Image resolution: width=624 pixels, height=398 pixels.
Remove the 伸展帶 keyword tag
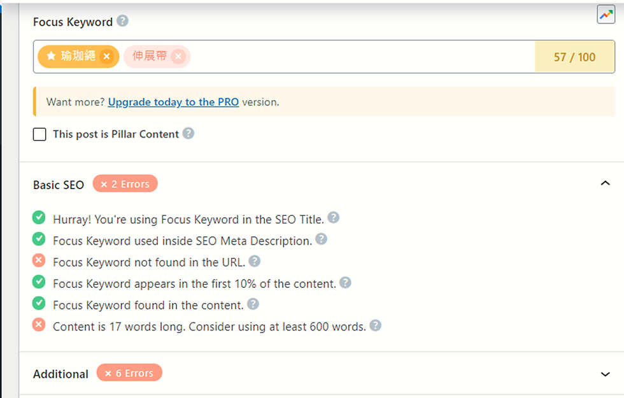point(178,57)
